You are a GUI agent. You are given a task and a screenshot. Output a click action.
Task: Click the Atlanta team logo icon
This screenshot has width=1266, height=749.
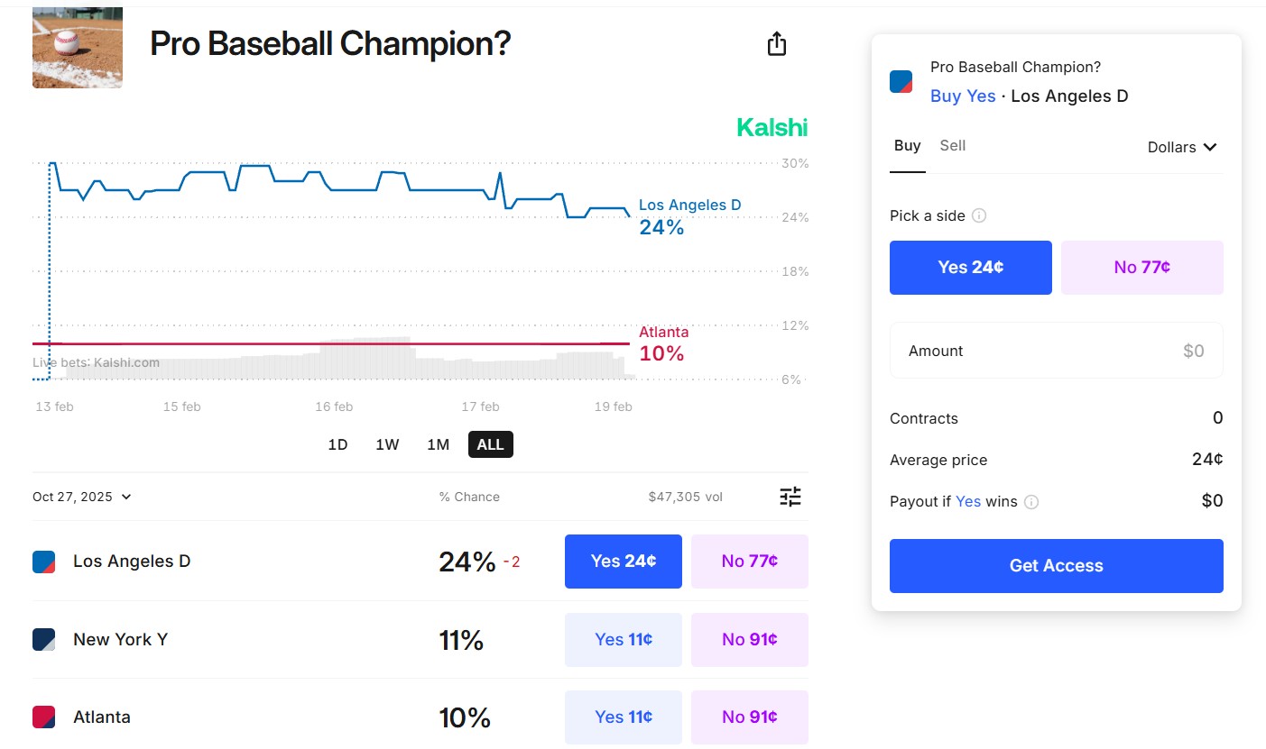click(x=43, y=717)
